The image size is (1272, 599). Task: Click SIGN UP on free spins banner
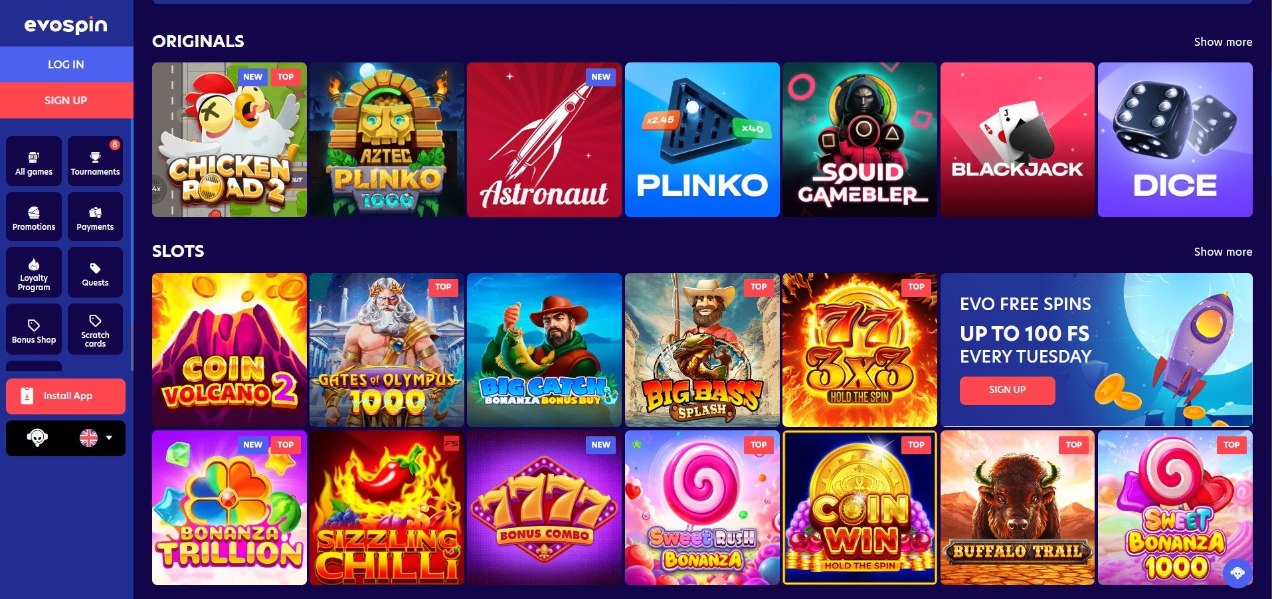[x=1007, y=390]
